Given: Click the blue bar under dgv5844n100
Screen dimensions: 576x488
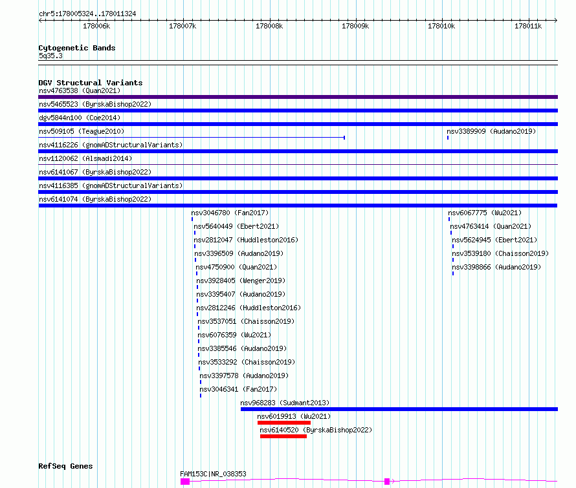Looking at the screenshot, I should pyautogui.click(x=298, y=124).
